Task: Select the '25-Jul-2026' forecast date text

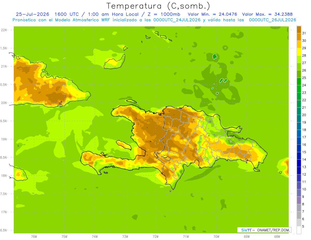Action: [33, 14]
